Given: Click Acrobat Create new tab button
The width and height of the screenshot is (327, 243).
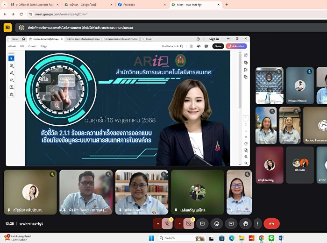Looking at the screenshot, I should click(x=147, y=39).
